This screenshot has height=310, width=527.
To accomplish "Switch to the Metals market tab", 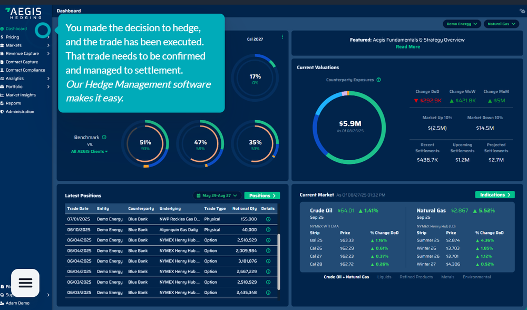I will (447, 277).
